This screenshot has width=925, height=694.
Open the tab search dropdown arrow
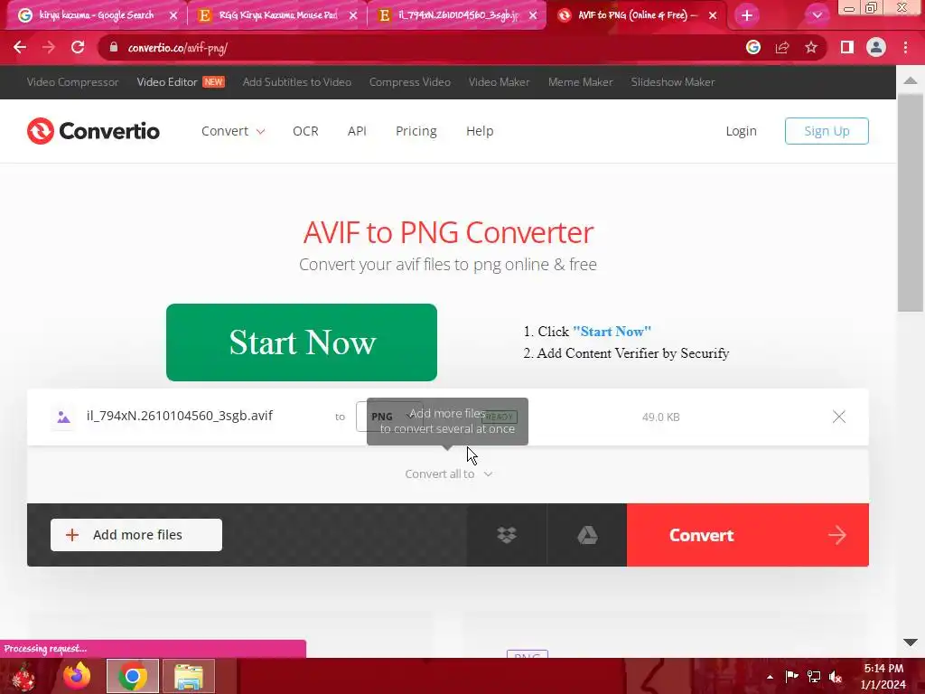tap(817, 15)
